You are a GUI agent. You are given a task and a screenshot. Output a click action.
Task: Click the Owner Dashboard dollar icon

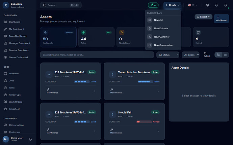(6, 58)
